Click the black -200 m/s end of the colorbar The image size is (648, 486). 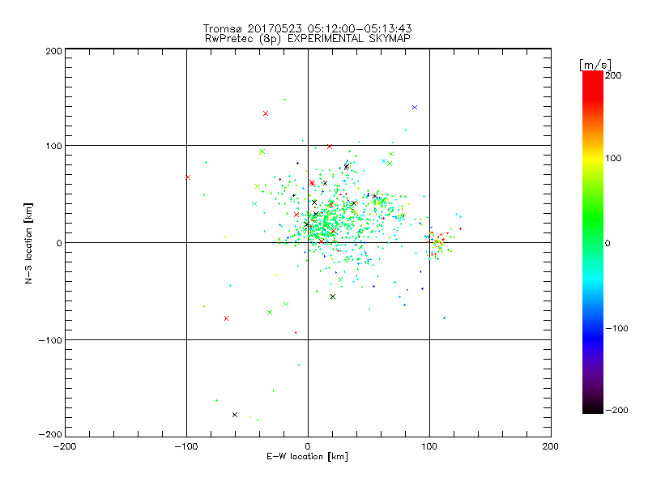pos(593,407)
